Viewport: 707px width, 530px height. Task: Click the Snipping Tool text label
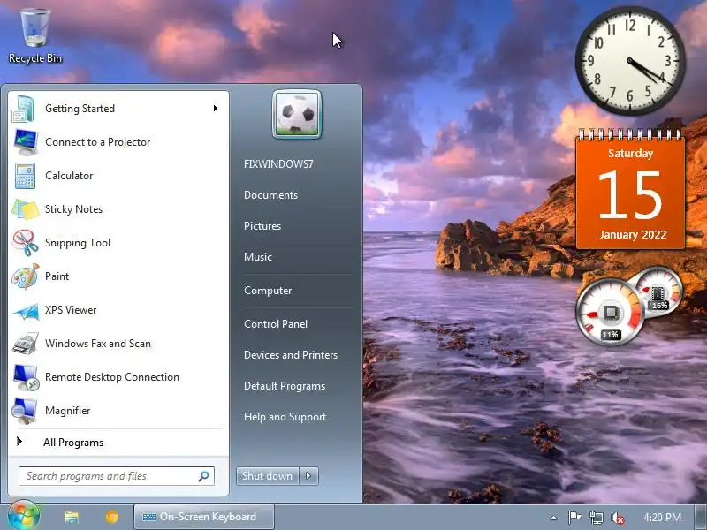point(78,243)
